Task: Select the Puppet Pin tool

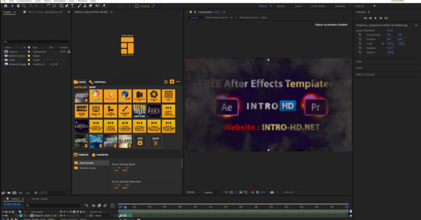Action: coord(104,6)
